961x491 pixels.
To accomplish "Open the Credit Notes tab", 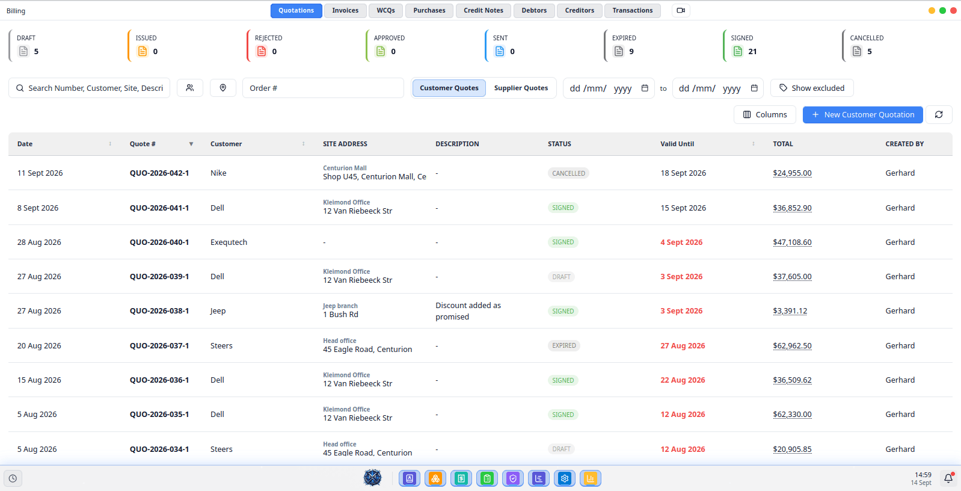I will pos(484,10).
